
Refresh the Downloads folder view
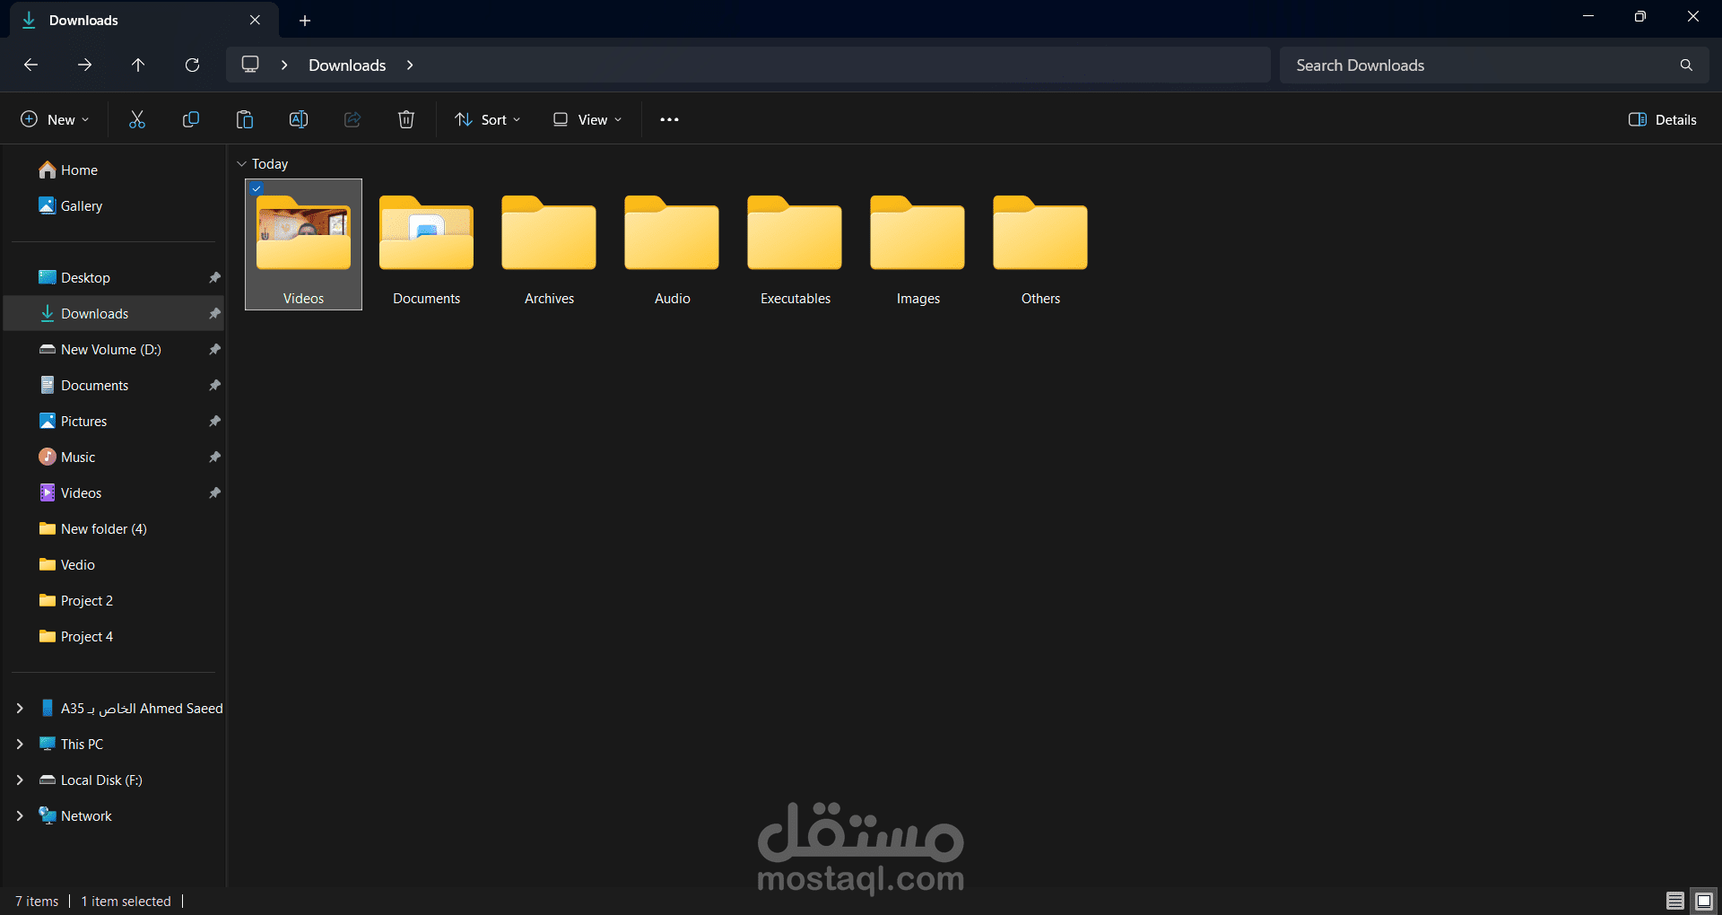click(192, 65)
